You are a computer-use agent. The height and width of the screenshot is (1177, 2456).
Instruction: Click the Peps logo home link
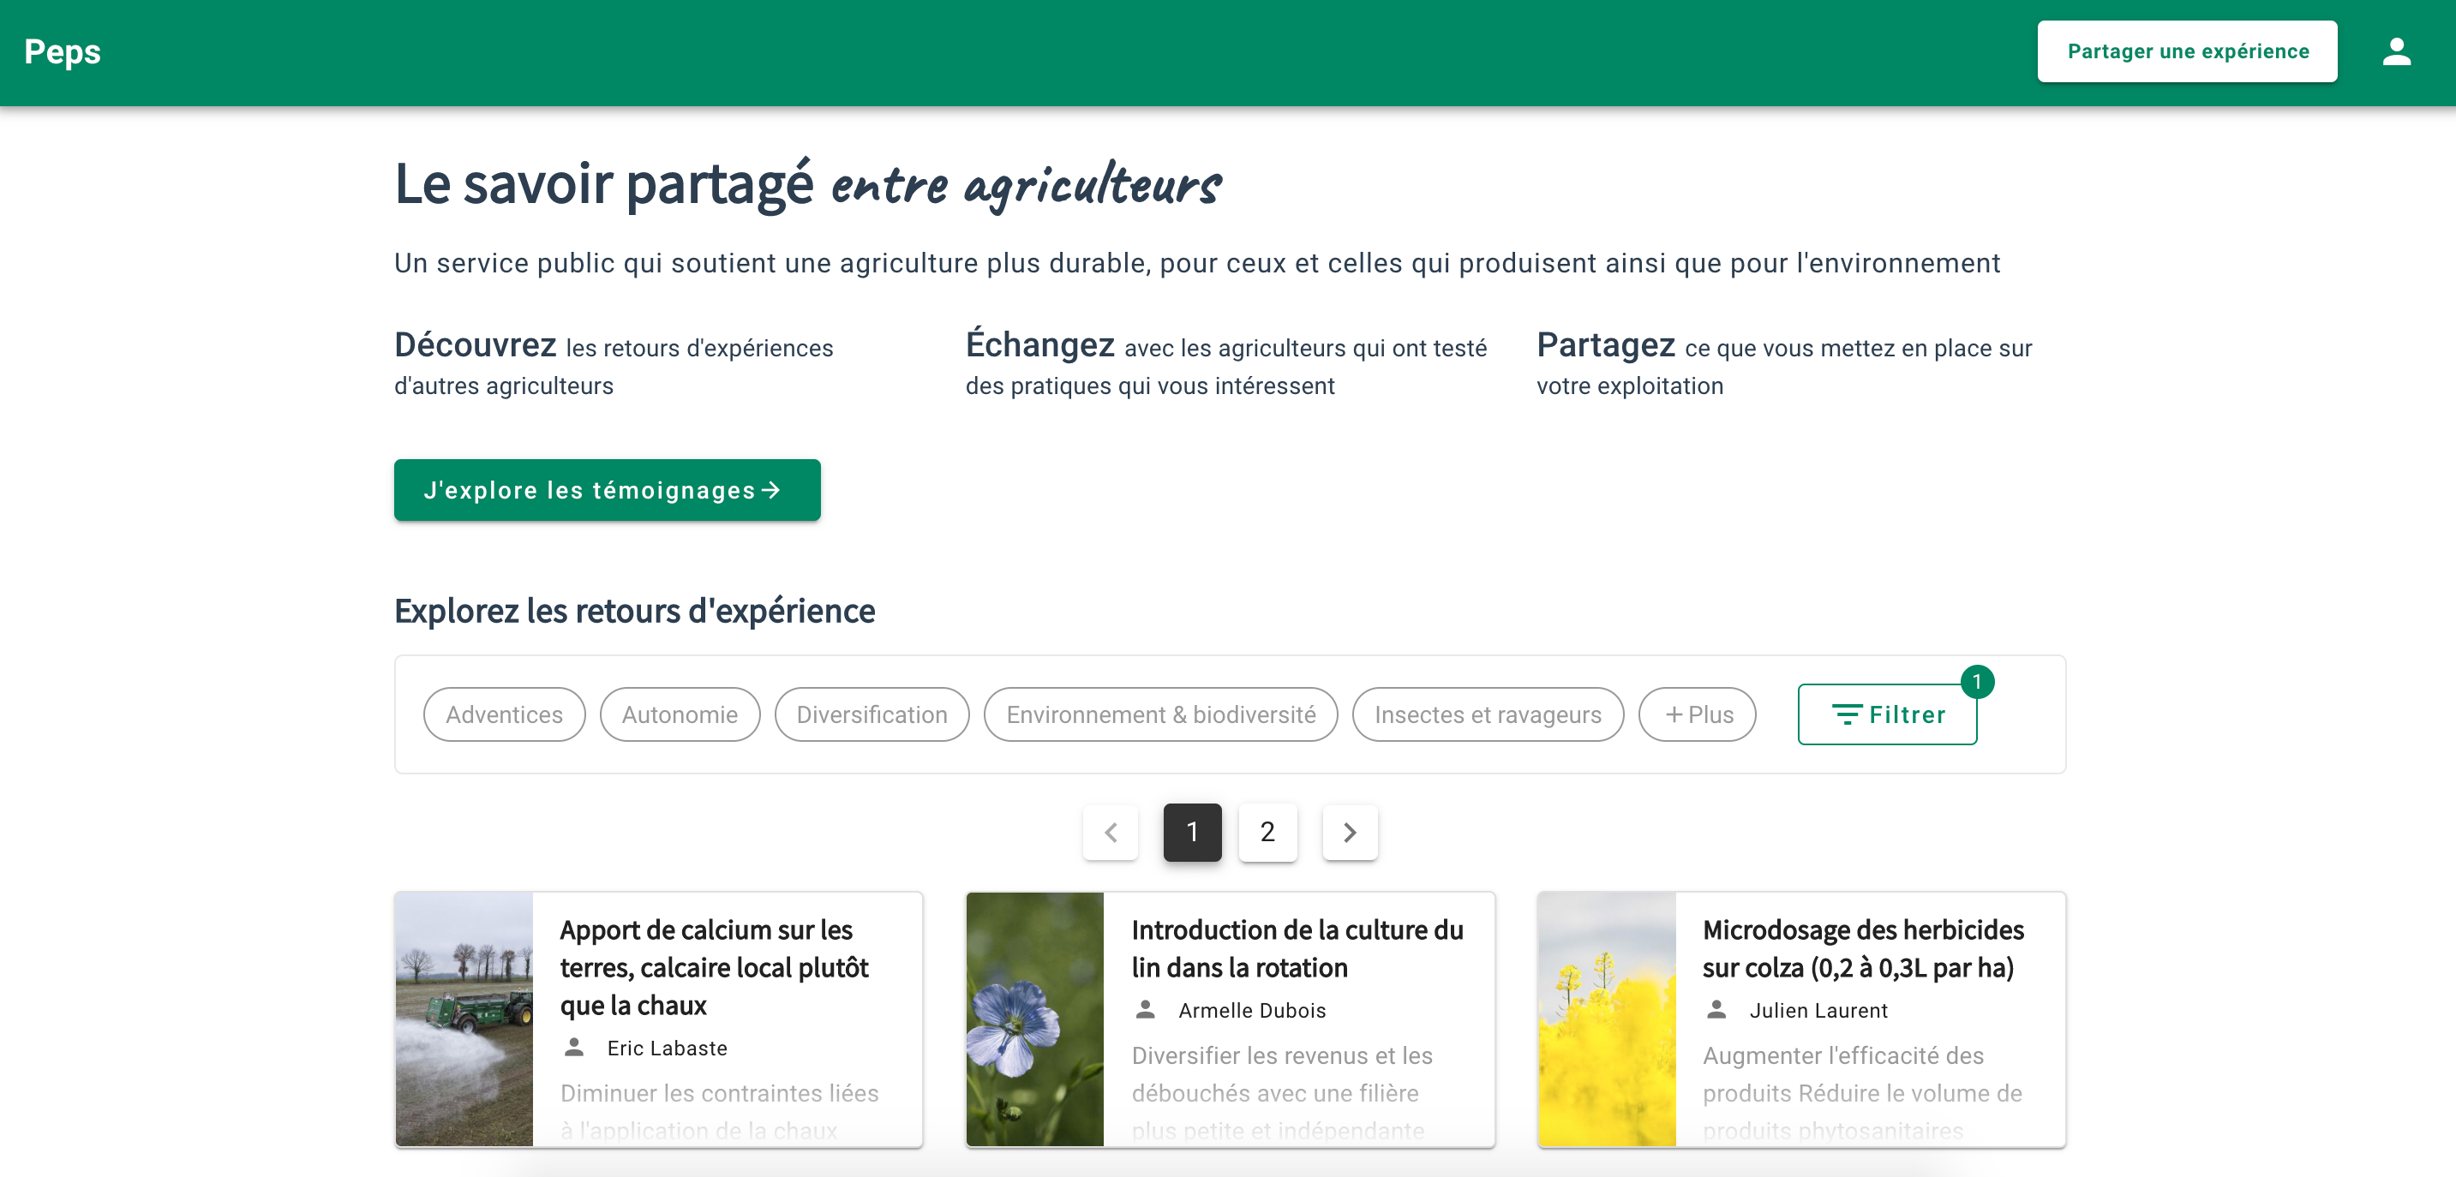62,51
